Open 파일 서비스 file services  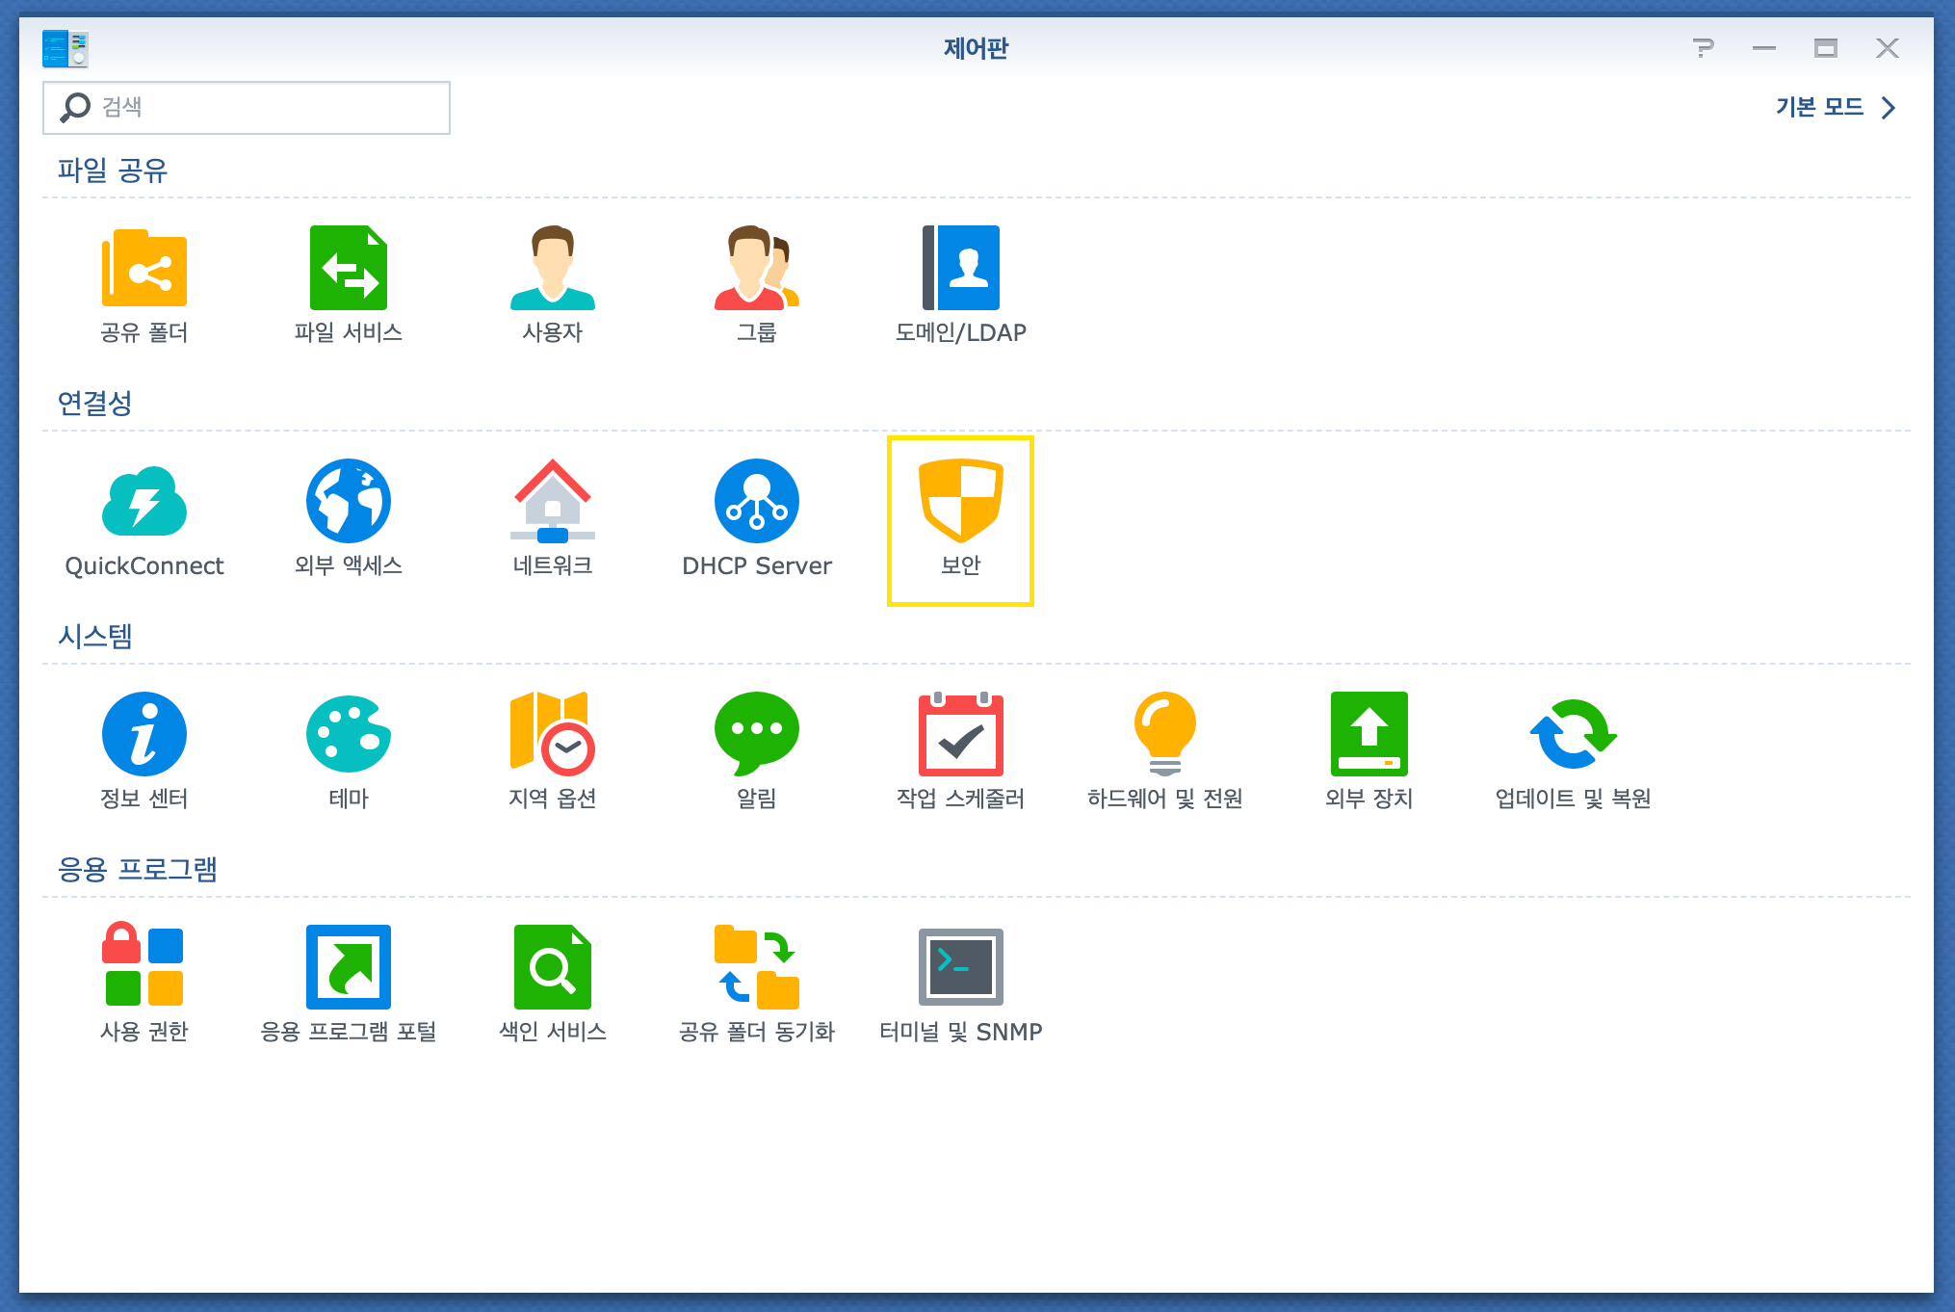tap(349, 270)
